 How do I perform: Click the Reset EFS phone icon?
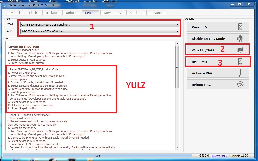tap(240, 27)
